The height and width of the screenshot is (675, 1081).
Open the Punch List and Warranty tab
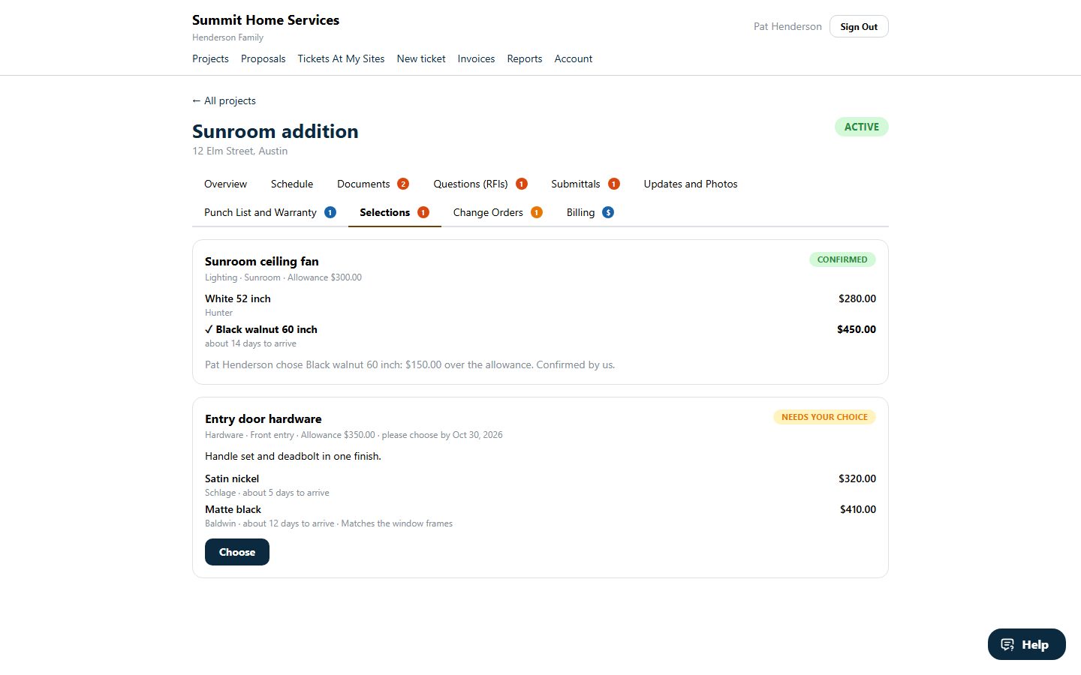(270, 212)
